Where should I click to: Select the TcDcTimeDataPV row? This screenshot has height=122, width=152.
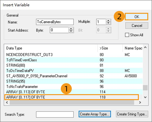74,71
